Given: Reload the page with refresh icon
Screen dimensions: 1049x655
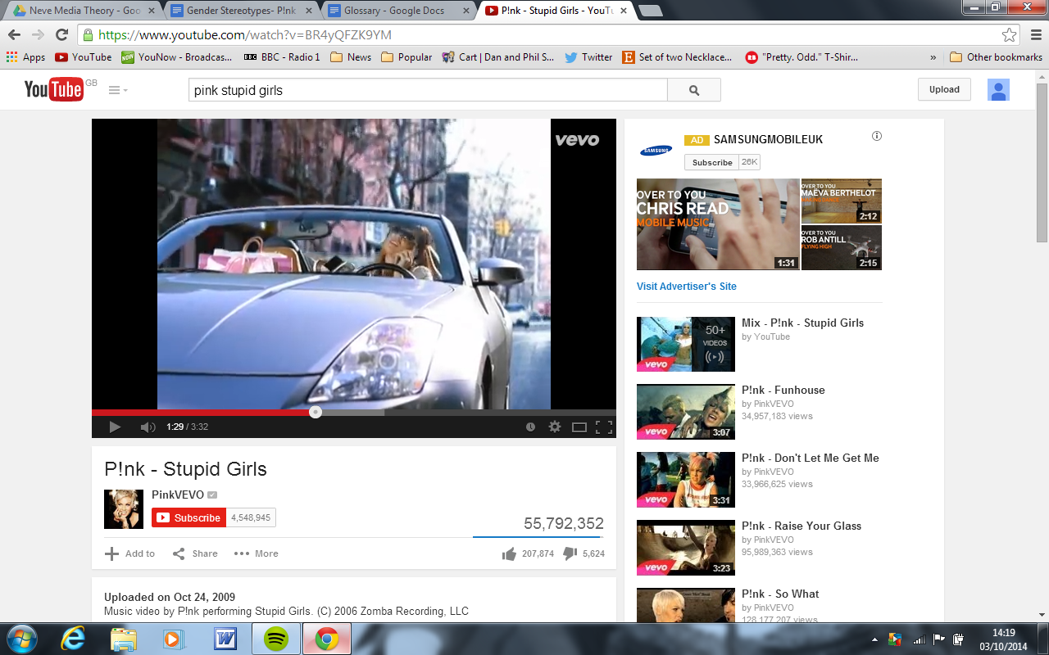Looking at the screenshot, I should (61, 35).
